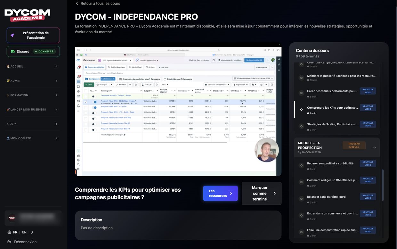Click play icon for Maîtriser la publicité Facebook lesson
The image size is (397, 249).
coord(301,78)
